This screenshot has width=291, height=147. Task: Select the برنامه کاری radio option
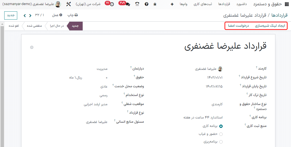(x=221, y=127)
